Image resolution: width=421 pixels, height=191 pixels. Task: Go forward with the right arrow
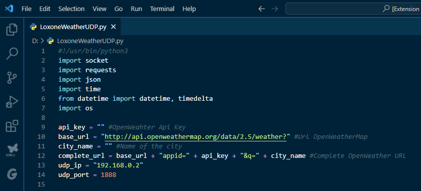point(275,9)
